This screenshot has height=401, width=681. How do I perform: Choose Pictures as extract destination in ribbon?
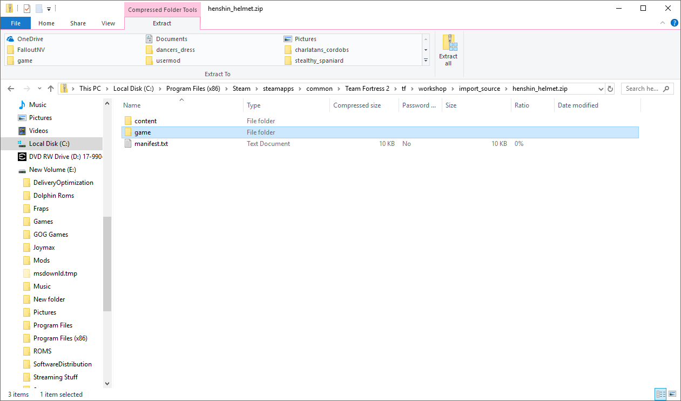(x=300, y=39)
